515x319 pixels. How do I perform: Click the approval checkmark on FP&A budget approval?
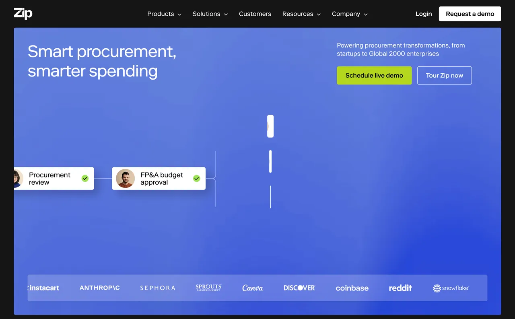(x=196, y=178)
